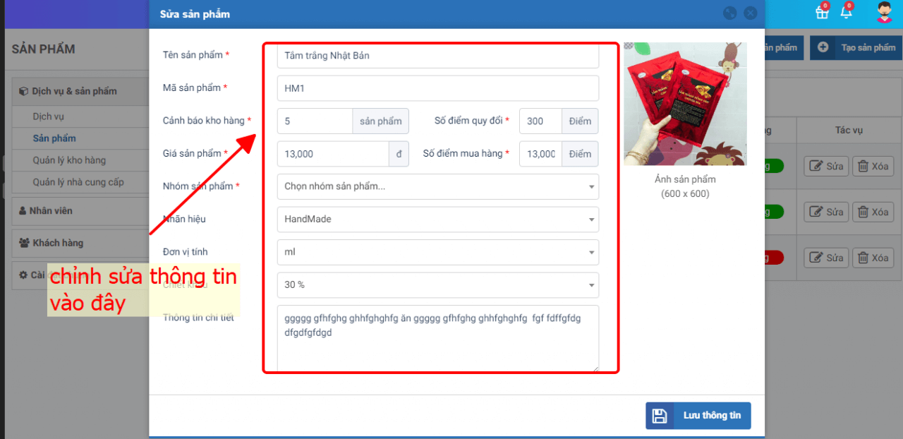Click the user avatar icon
Image resolution: width=903 pixels, height=439 pixels.
pos(884,12)
